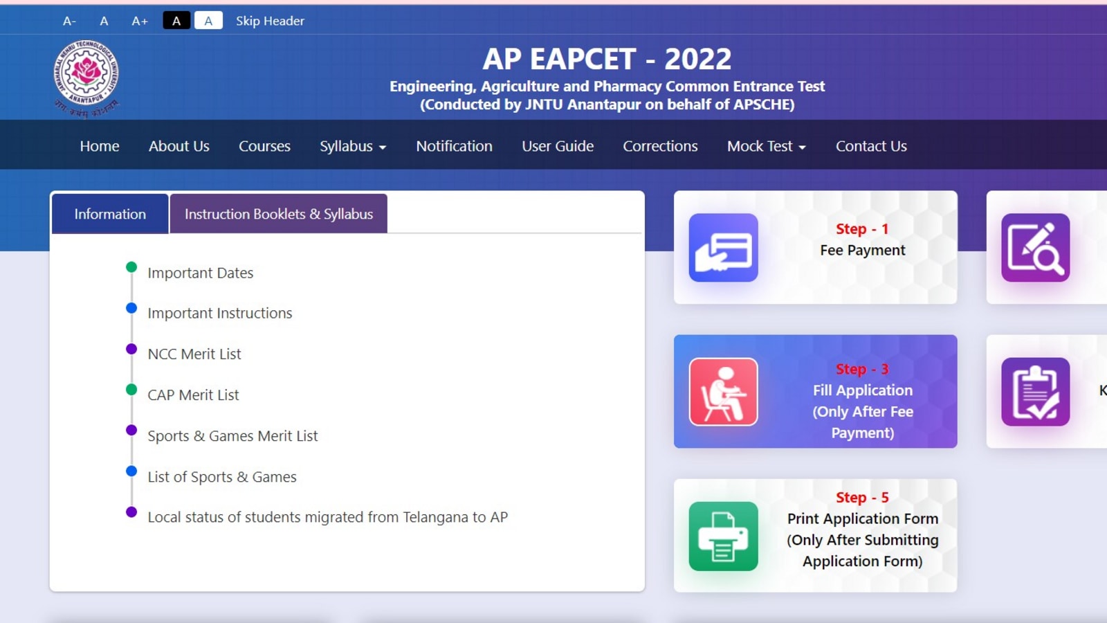Open List of Sports & Games link
The height and width of the screenshot is (623, 1107).
pyautogui.click(x=222, y=476)
